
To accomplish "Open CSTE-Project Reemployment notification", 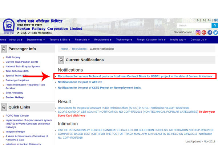I will click(x=100, y=88).
